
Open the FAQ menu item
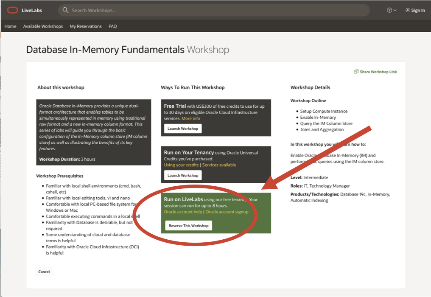pos(112,26)
